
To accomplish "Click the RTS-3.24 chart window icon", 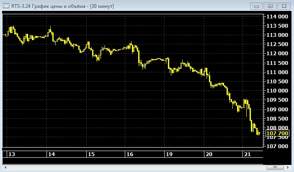I will (5, 6).
